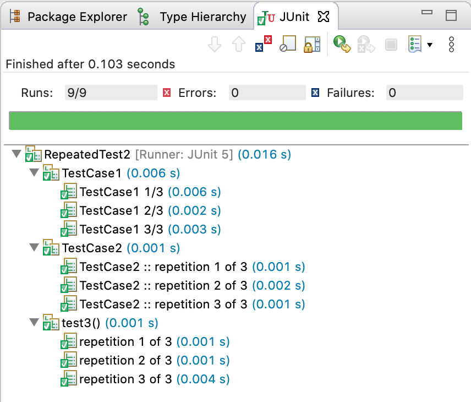Switch to the JUnit tab
This screenshot has height=402, width=471.
click(x=295, y=16)
